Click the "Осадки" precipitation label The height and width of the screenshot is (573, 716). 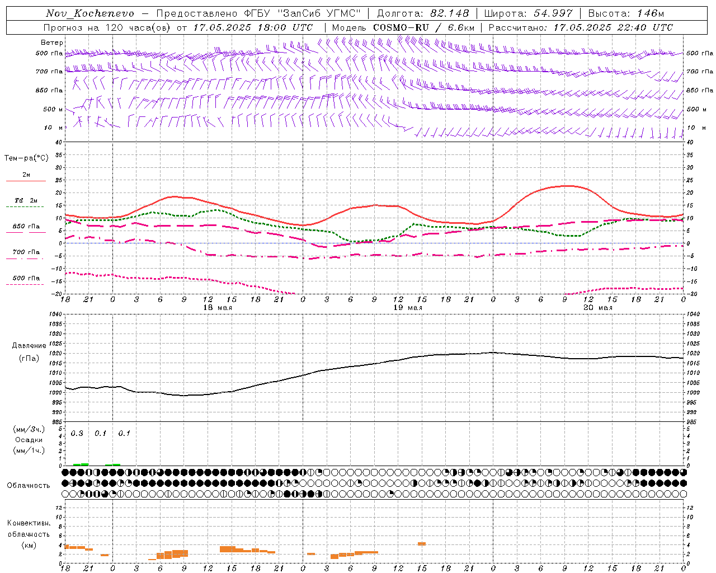pos(29,440)
